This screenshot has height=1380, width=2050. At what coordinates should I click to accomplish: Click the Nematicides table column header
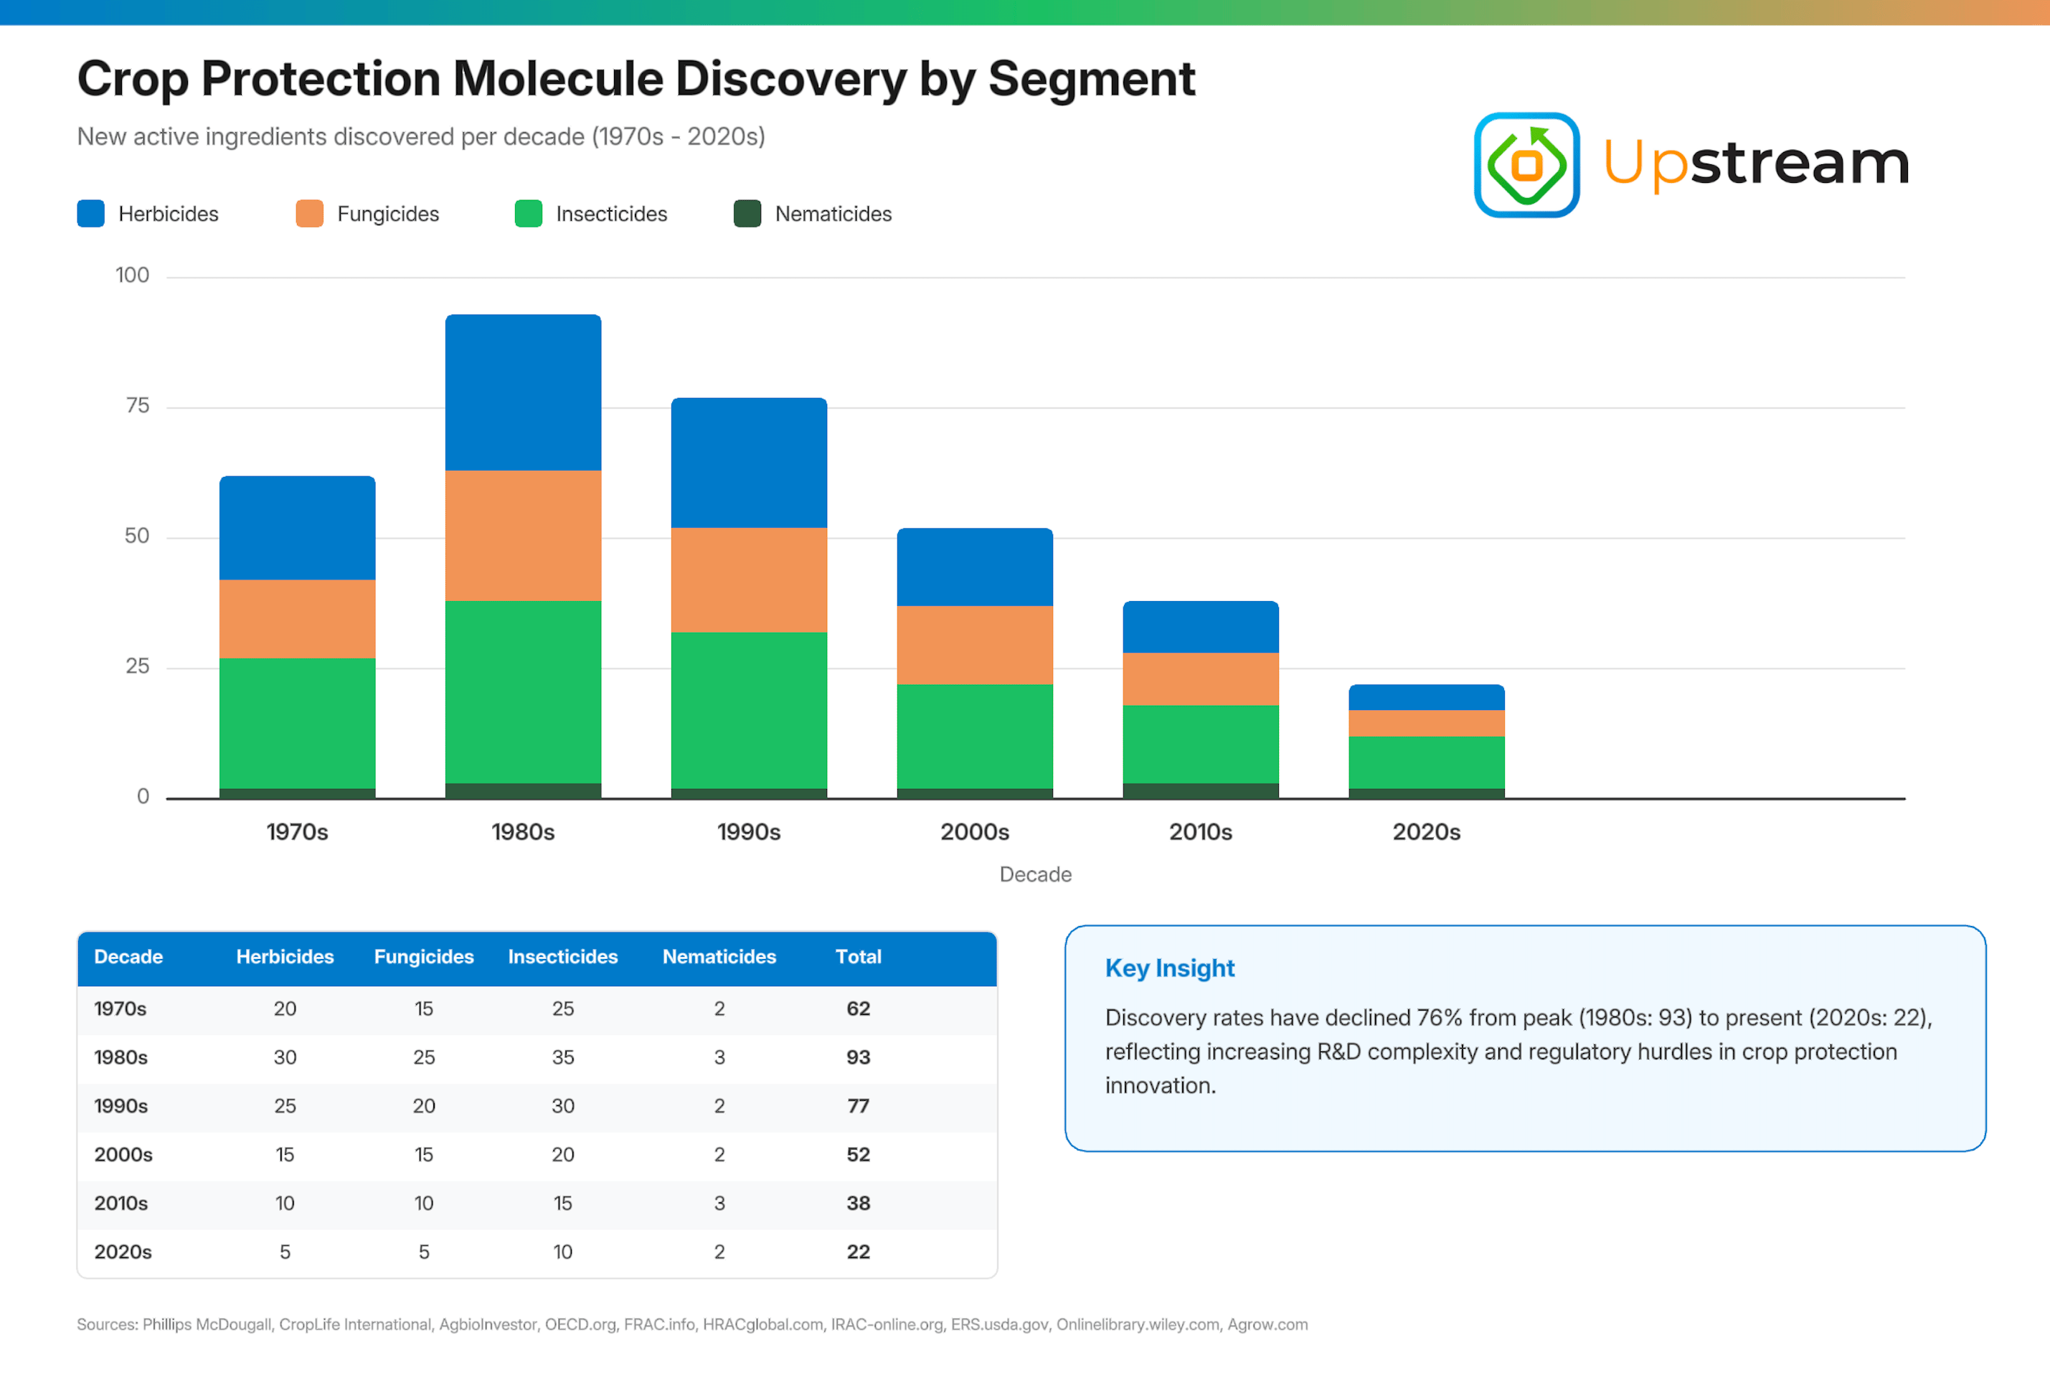[718, 957]
